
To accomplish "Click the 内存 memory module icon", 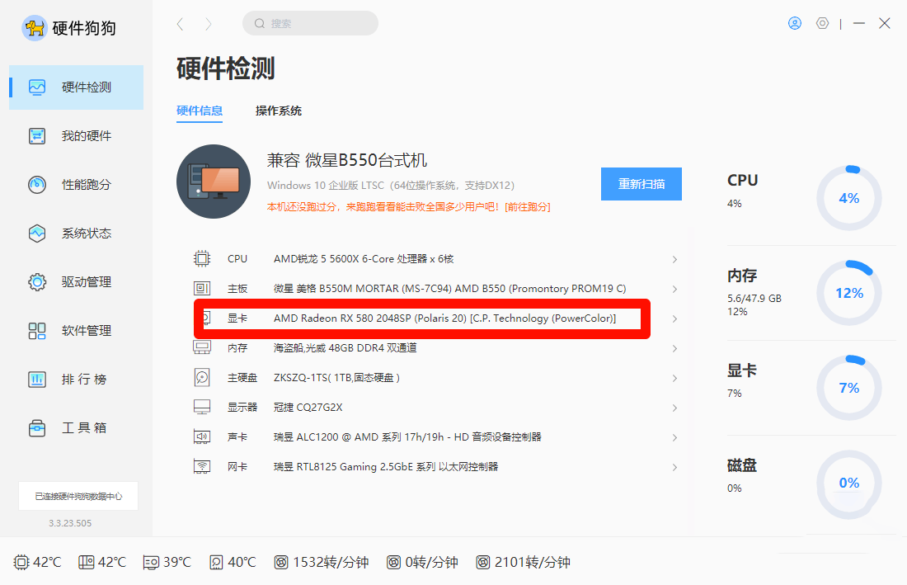I will coord(202,347).
